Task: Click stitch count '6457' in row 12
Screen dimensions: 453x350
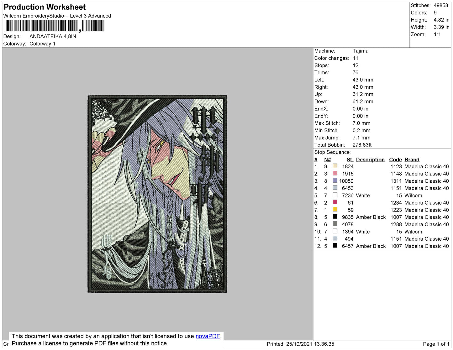Action: pyautogui.click(x=348, y=246)
